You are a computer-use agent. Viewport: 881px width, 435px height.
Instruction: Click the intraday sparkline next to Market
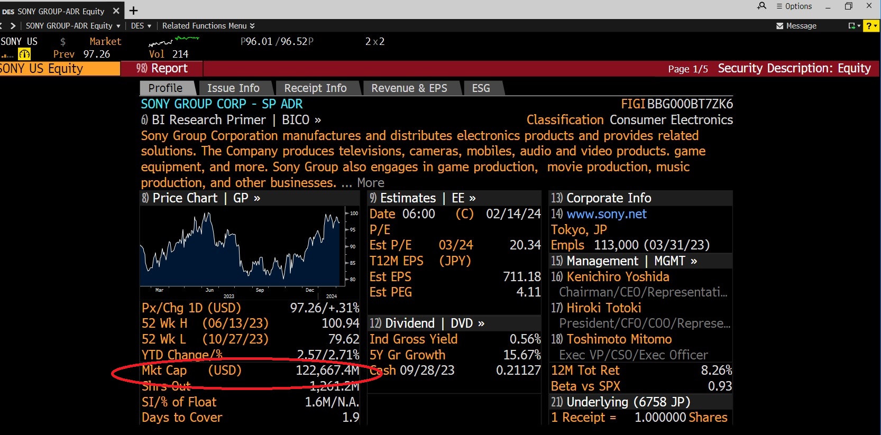point(173,41)
